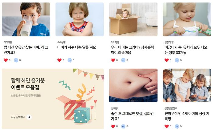
Task: Open comment bubble under 뱃살 article
Action: click(123, 126)
